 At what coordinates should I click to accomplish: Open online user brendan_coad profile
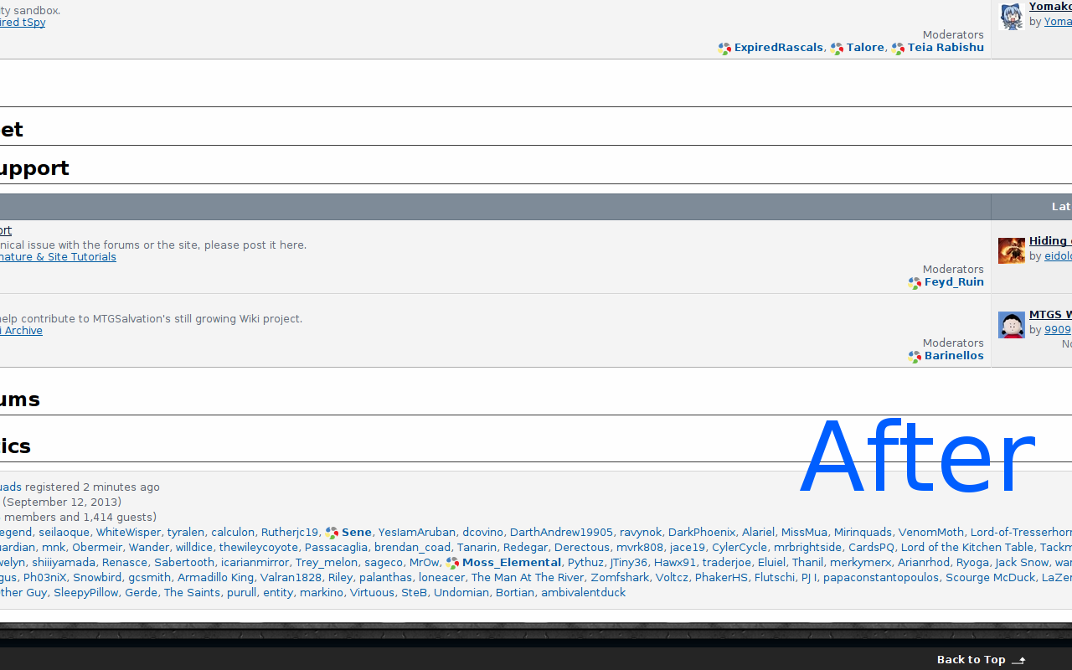point(412,548)
